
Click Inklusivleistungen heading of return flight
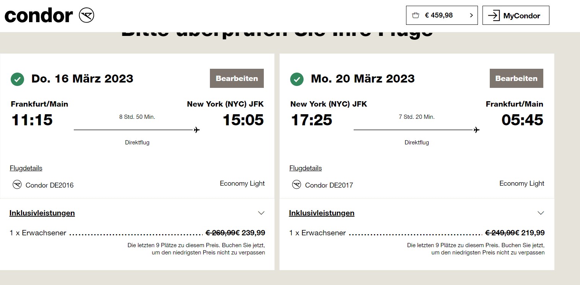click(322, 213)
